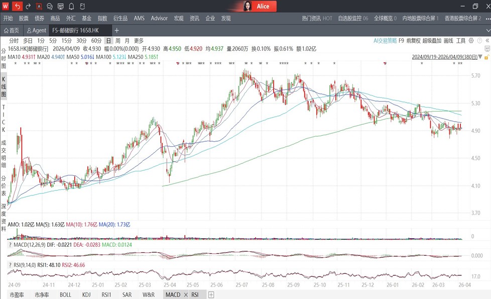The height and width of the screenshot is (299, 491).
Task: Click the 超级叠加 button
Action: [x=432, y=41]
